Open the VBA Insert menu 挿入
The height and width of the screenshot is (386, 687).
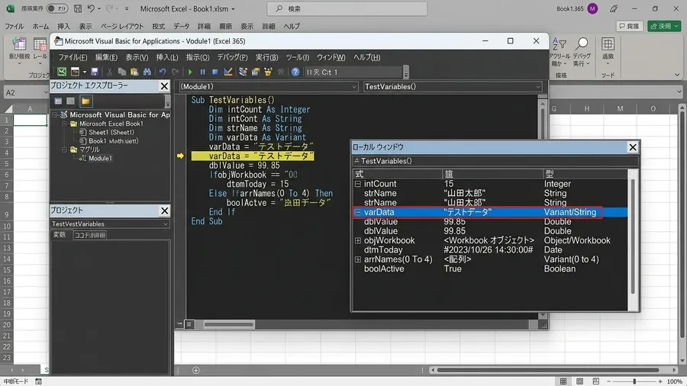tap(167, 57)
